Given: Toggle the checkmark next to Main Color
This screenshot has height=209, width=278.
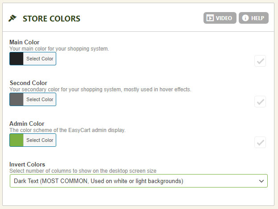Looking at the screenshot, I should (260, 61).
